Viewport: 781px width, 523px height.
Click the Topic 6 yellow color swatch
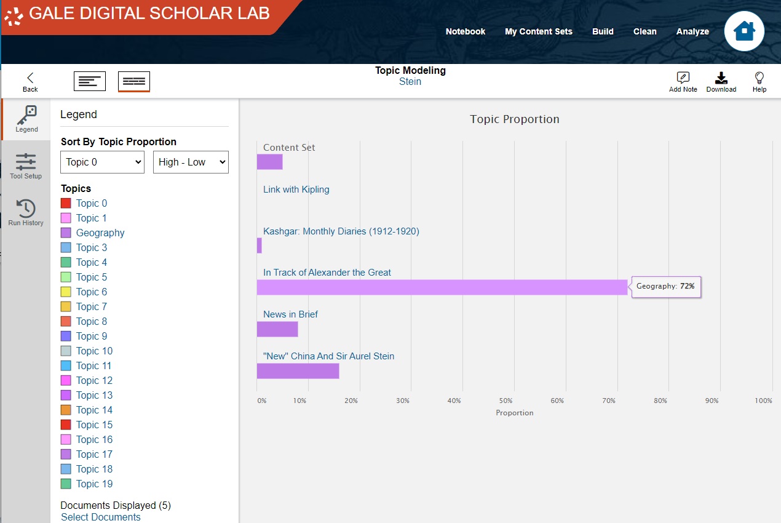[66, 292]
